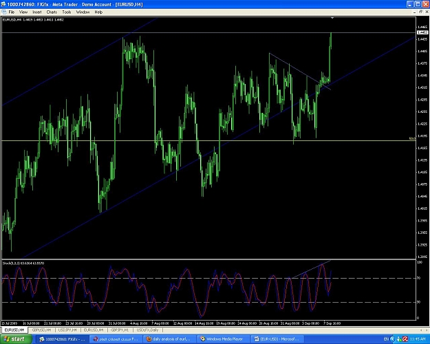This screenshot has width=430, height=344.
Task: Open the Tools menu
Action: [67, 12]
